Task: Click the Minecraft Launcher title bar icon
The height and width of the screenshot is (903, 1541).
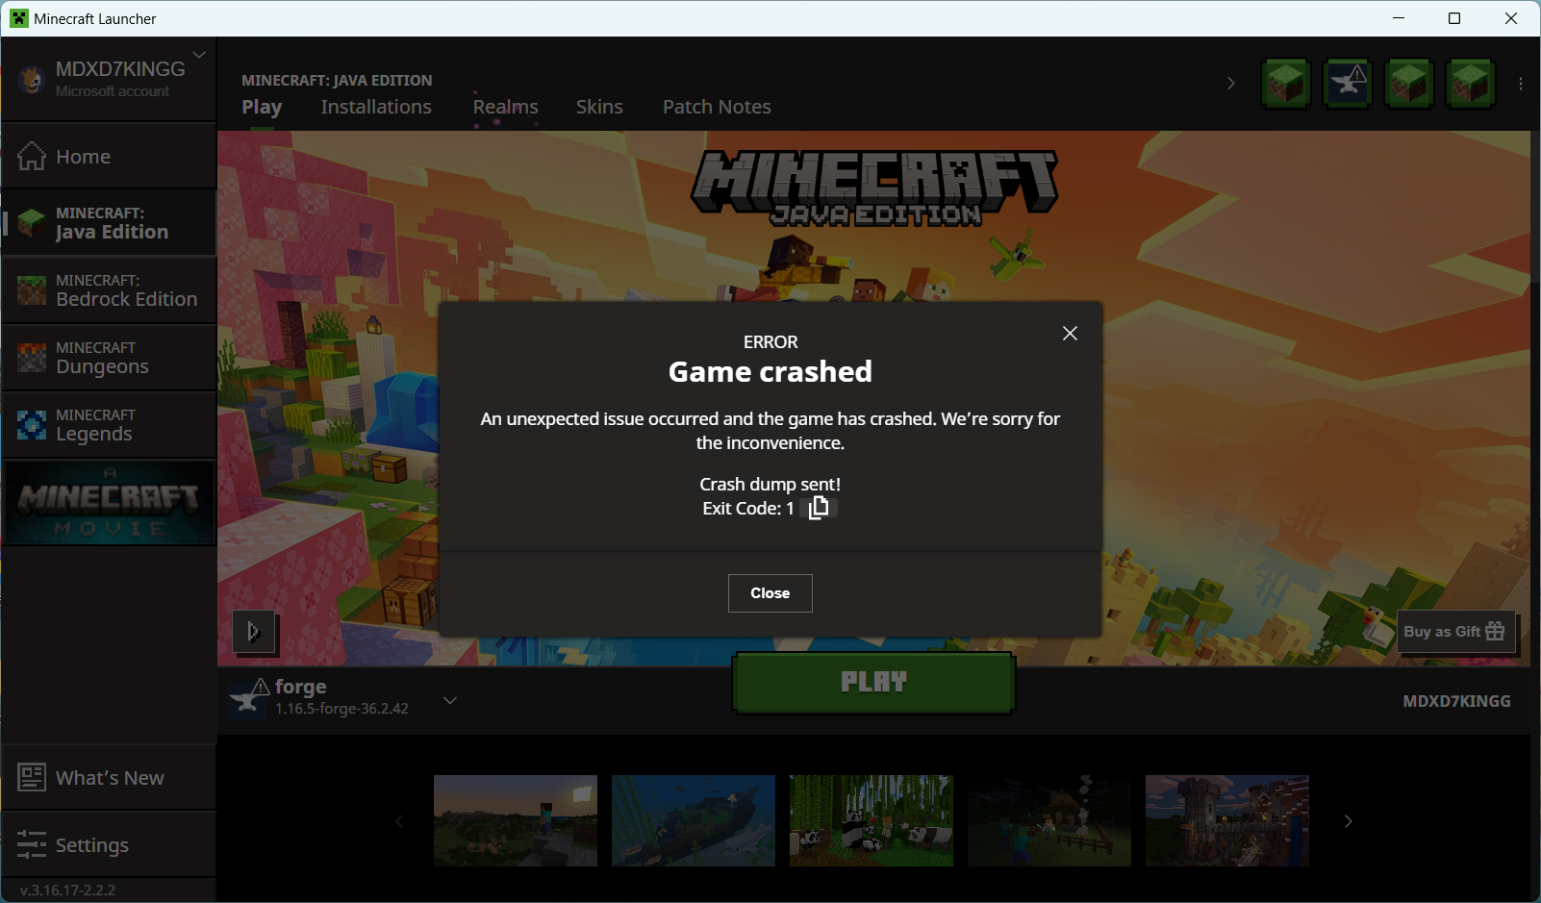Action: (19, 18)
